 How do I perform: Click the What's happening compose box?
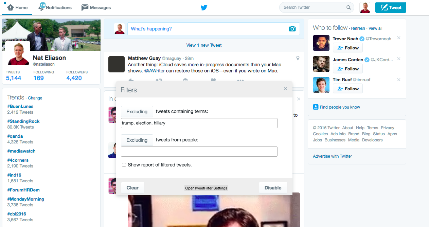click(213, 29)
